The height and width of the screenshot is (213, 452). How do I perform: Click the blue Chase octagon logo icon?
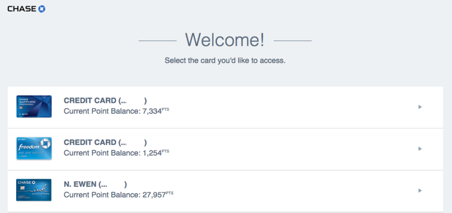pos(42,9)
